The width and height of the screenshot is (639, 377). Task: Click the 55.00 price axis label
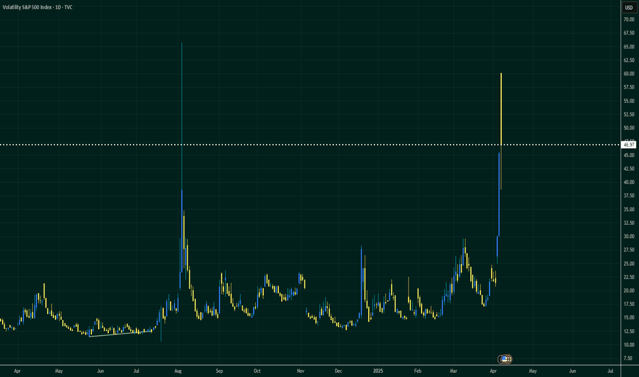click(x=629, y=101)
